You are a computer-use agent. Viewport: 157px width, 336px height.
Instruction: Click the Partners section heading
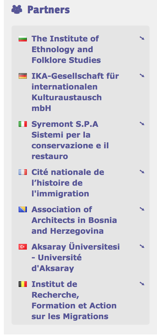48,10
